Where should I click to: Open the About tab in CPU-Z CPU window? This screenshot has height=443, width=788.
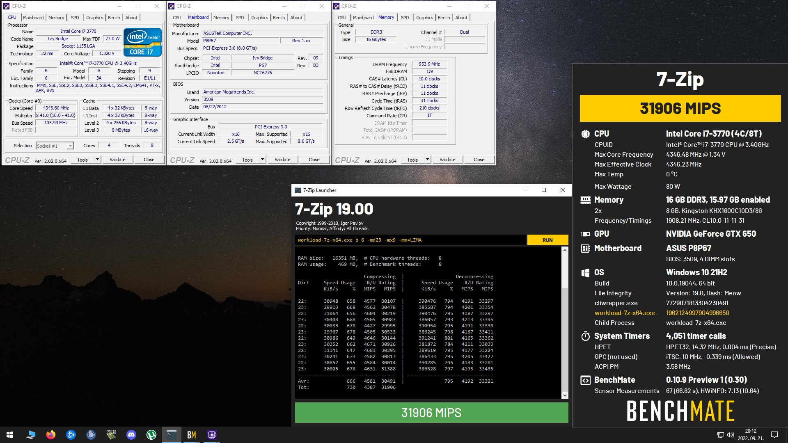click(x=131, y=18)
